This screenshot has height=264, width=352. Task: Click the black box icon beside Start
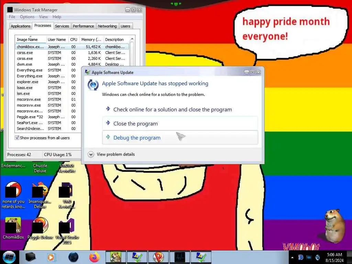click(x=31, y=257)
